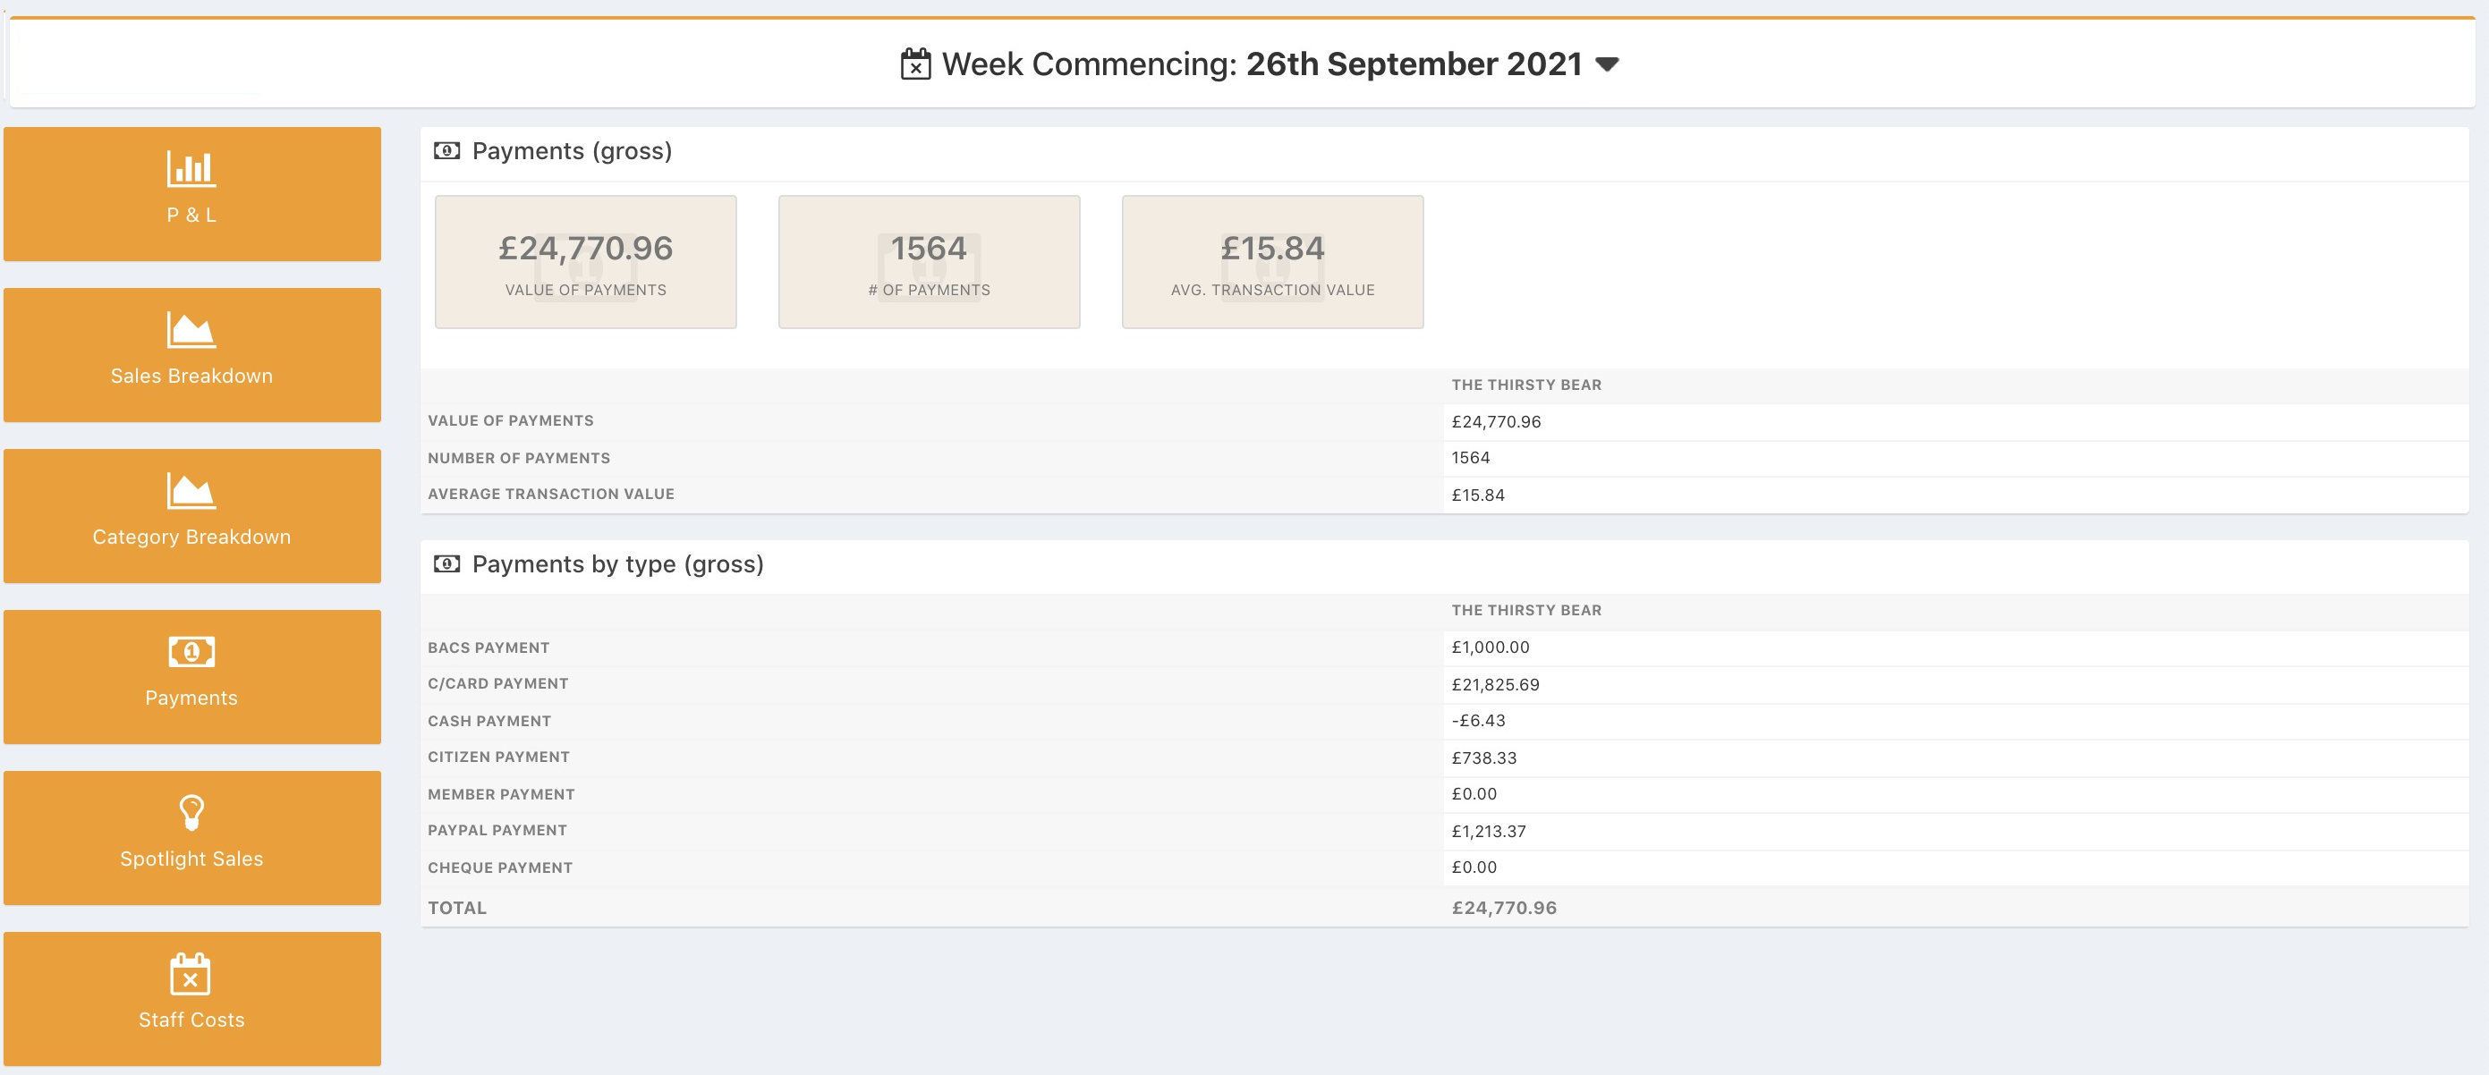Screen dimensions: 2489x1075
Task: Open the 26th September 2021 date picker
Action: [1413, 64]
